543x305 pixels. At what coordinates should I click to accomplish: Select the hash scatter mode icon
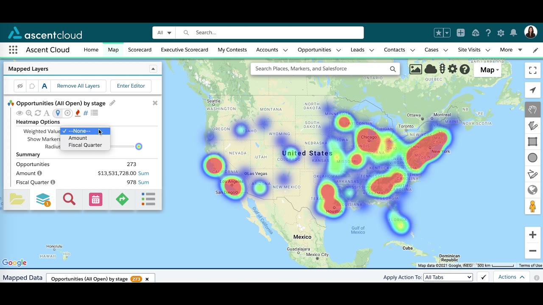[86, 113]
